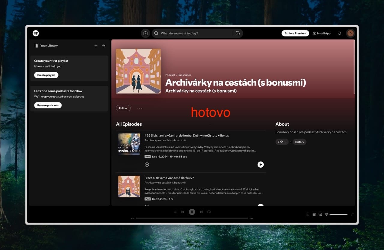The height and width of the screenshot is (250, 384).
Task: Click the pause button in player
Action: click(x=192, y=212)
